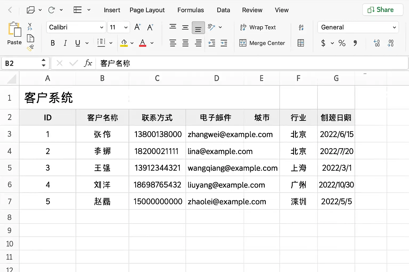Click the Increase Font Size icon
This screenshot has height=272, width=409.
click(137, 27)
